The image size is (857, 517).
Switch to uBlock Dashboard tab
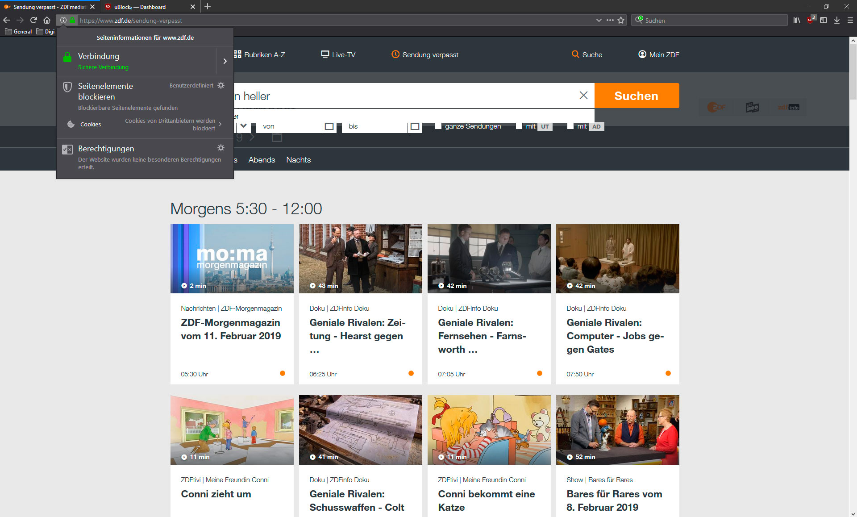pos(140,7)
